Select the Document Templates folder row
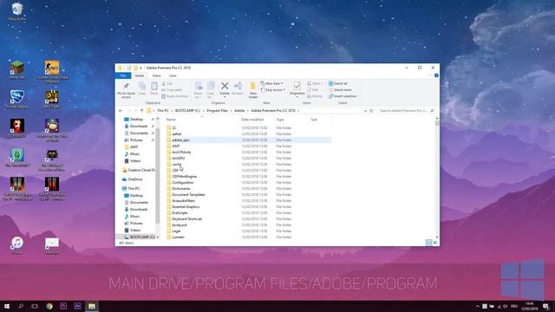Screen dimensions: 555x312 click(x=248, y=194)
